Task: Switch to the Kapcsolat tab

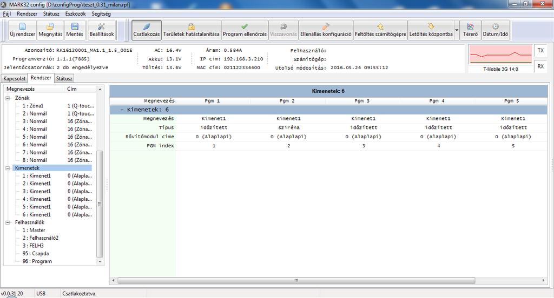Action: pos(15,78)
